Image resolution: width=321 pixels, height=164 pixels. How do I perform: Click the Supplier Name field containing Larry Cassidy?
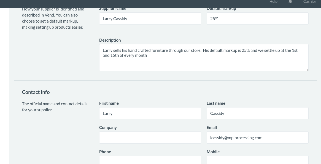150,18
